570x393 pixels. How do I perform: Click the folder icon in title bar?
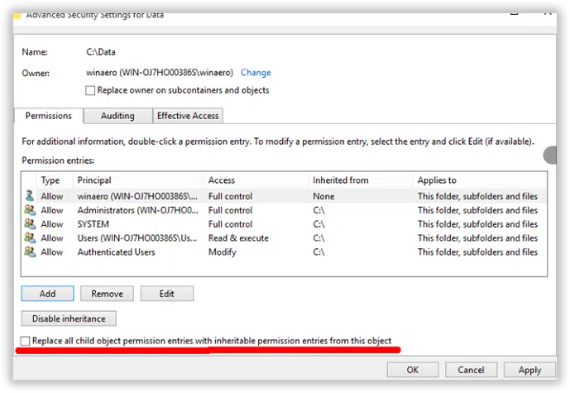pos(17,15)
